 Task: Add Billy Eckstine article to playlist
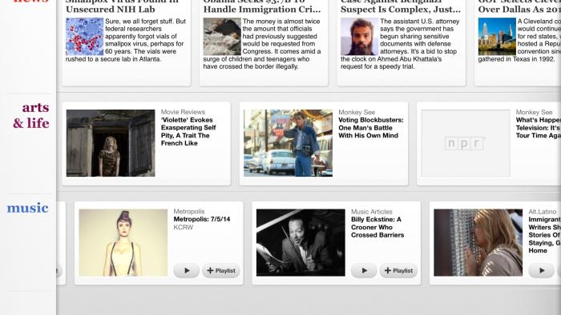pyautogui.click(x=398, y=271)
